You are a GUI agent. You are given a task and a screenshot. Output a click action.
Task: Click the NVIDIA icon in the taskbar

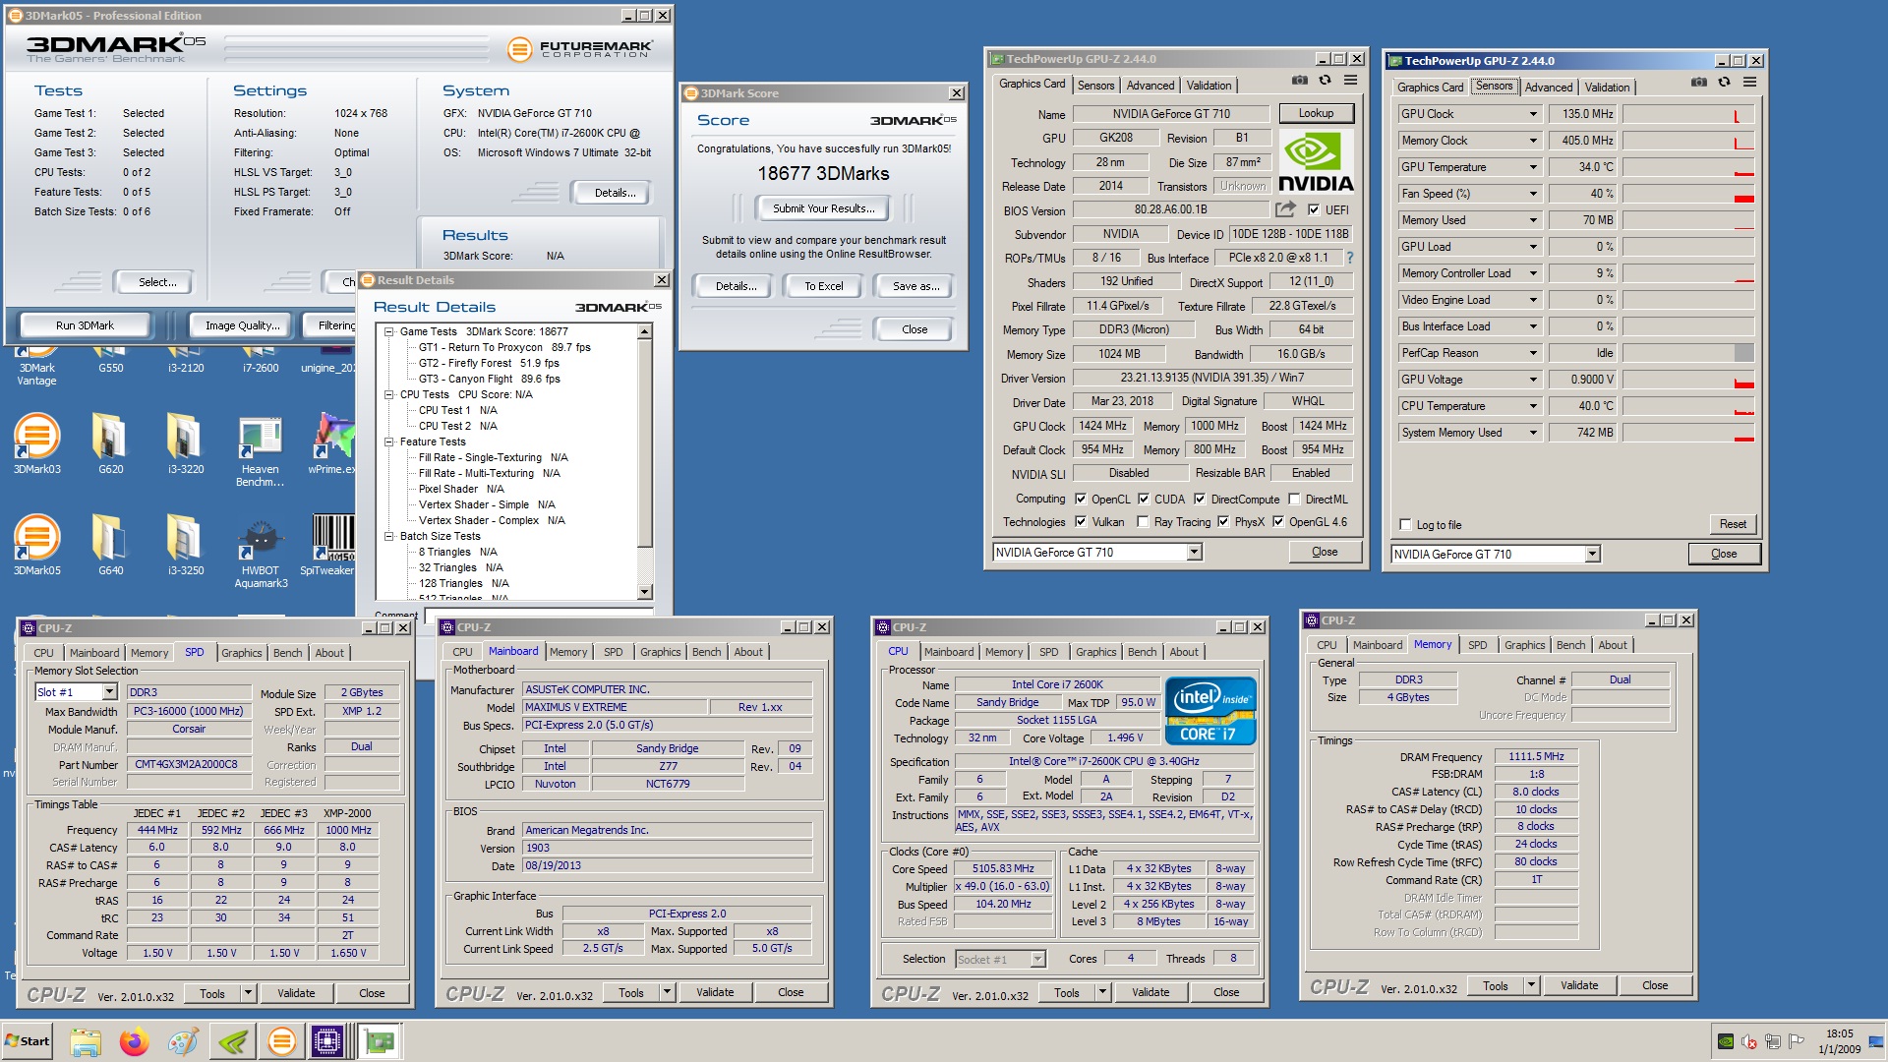pos(233,1041)
